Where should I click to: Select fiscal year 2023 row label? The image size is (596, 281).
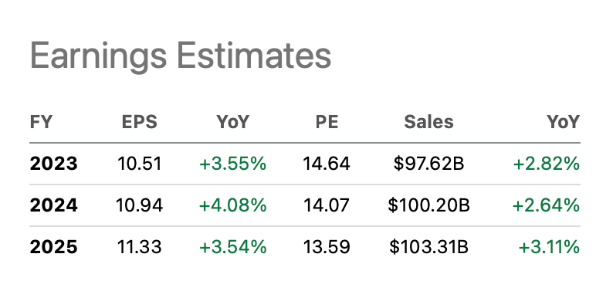53,164
